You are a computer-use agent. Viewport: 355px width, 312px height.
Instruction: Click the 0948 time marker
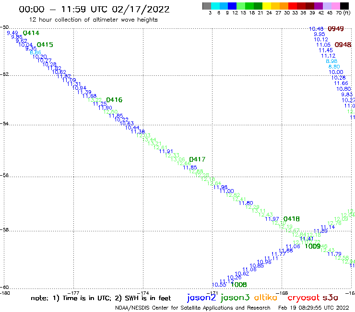tap(343, 45)
